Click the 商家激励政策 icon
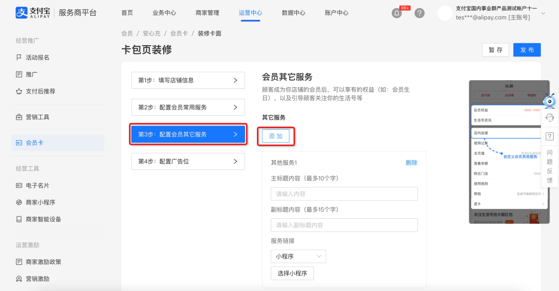This screenshot has width=559, height=291. click(19, 262)
